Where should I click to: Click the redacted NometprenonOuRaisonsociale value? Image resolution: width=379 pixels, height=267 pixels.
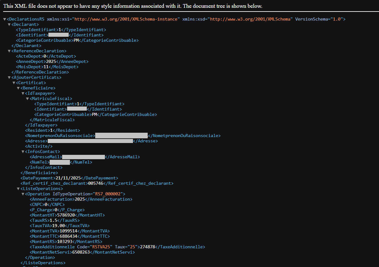[121, 136]
